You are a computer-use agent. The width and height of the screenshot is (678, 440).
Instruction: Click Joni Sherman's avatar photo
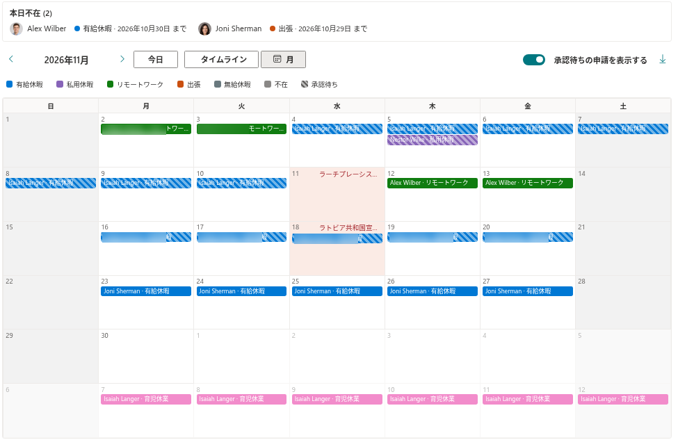(x=204, y=28)
